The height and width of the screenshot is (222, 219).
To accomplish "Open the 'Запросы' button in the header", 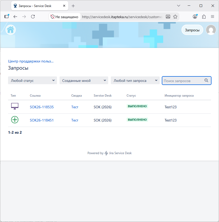I will (x=192, y=30).
